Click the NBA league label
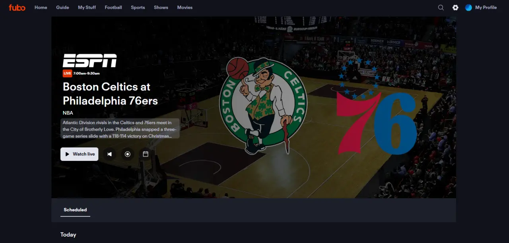 (x=68, y=113)
